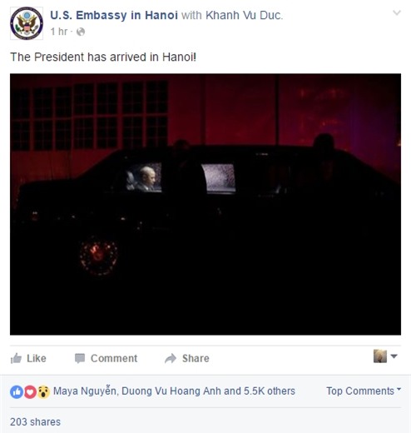Image resolution: width=411 pixels, height=433 pixels.
Task: Open the U.S. Embassy in Hanoi page
Action: [114, 15]
